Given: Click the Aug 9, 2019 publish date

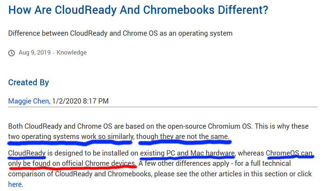Looking at the screenshot, I should coord(35,53).
